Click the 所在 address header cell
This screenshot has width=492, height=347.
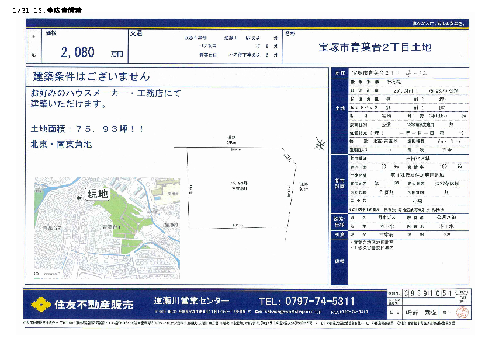point(339,73)
